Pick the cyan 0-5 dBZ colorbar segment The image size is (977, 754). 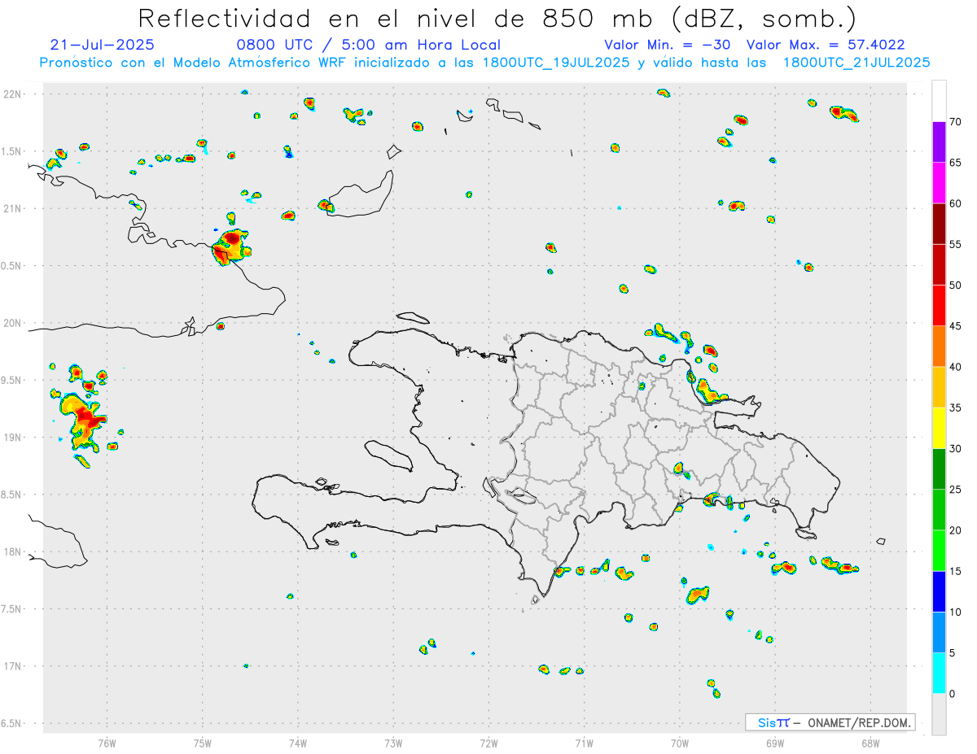point(939,673)
